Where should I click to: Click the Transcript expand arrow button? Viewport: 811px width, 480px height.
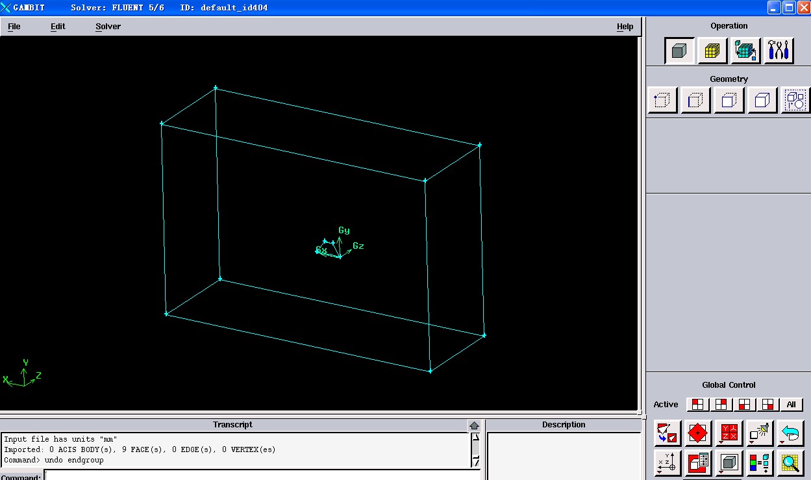[474, 425]
